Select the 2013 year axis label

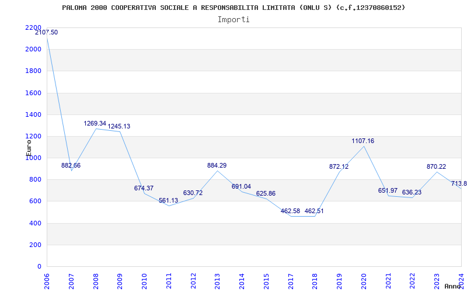217,281
